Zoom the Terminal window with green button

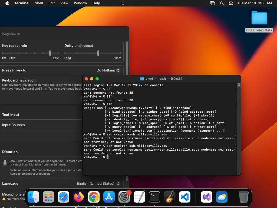[x=97, y=79]
